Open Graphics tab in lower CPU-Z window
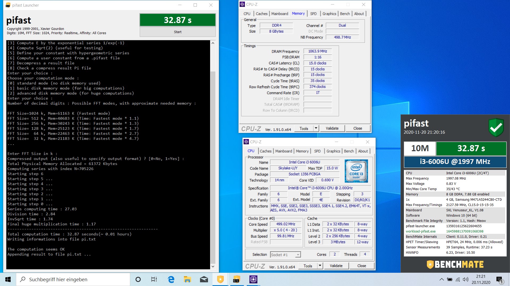The height and width of the screenshot is (286, 510). pyautogui.click(x=333, y=151)
